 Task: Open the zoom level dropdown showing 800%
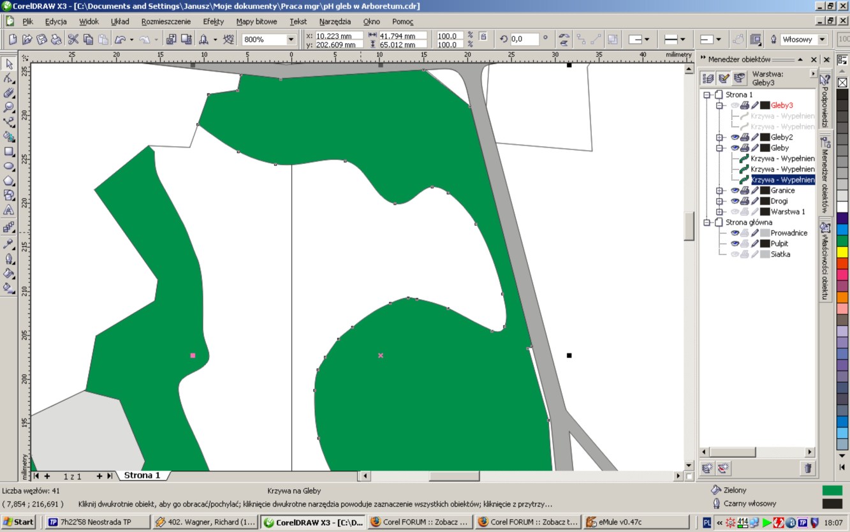291,40
